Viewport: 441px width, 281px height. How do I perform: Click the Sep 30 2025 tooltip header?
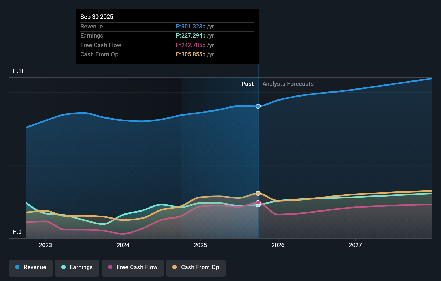tap(97, 17)
